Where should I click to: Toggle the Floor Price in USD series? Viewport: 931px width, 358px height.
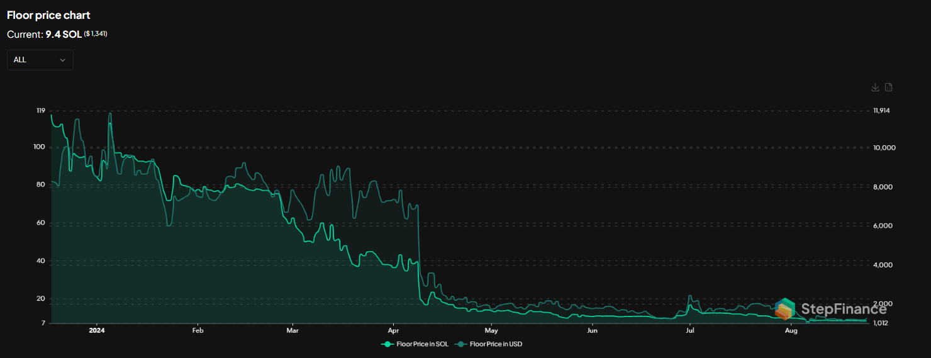click(496, 344)
